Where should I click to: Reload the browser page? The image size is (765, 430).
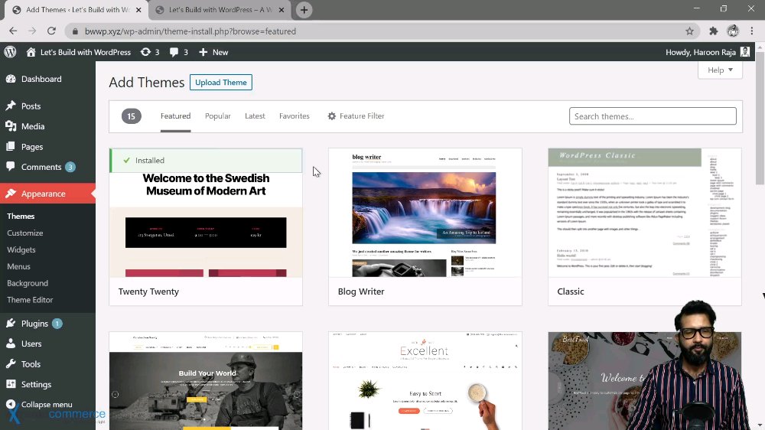click(x=51, y=31)
